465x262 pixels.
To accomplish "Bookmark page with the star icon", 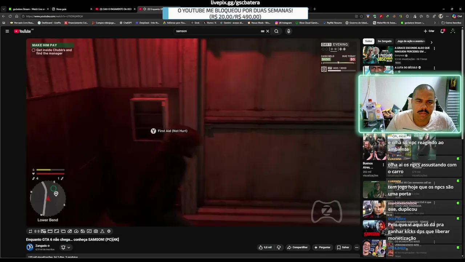I will 362,16.
